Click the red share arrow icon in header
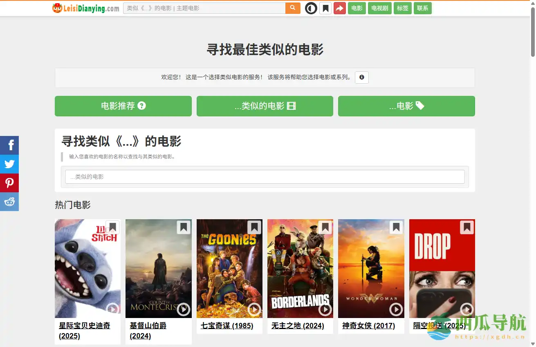The height and width of the screenshot is (347, 536). coord(339,8)
